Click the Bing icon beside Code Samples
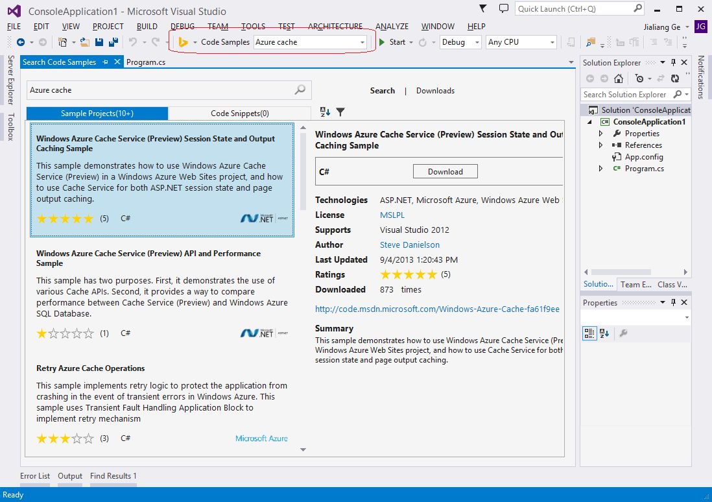Viewport: 712px width, 502px height. (184, 42)
